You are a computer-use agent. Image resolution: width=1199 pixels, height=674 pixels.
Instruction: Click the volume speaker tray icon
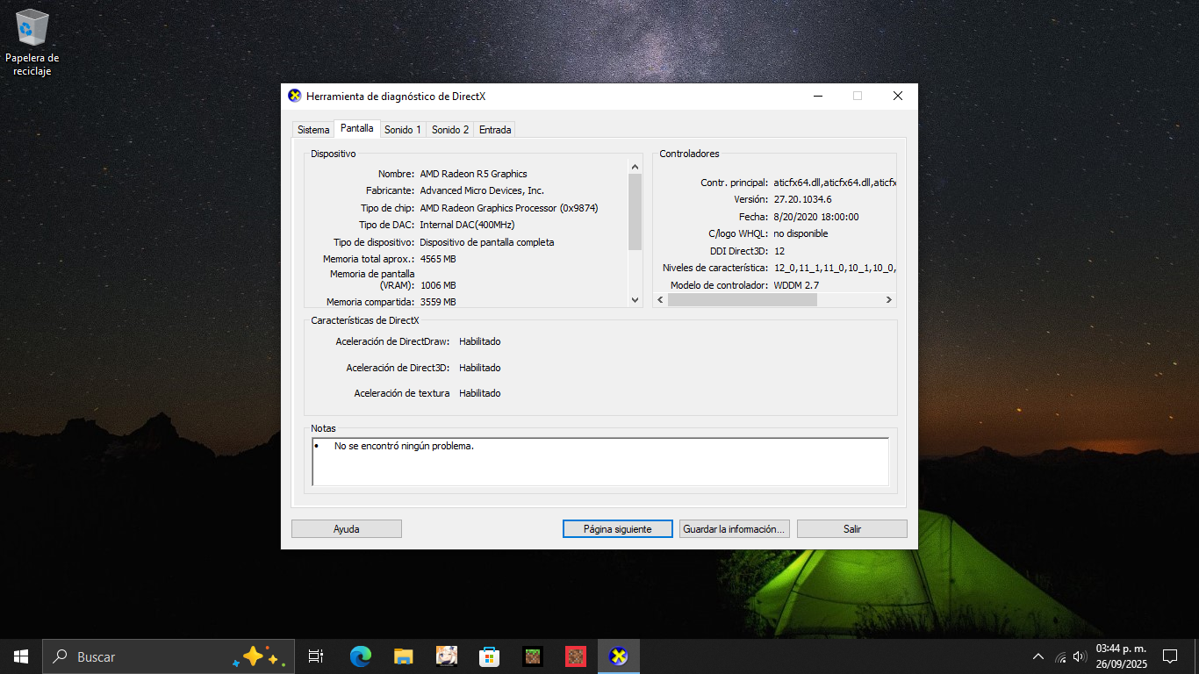point(1080,656)
